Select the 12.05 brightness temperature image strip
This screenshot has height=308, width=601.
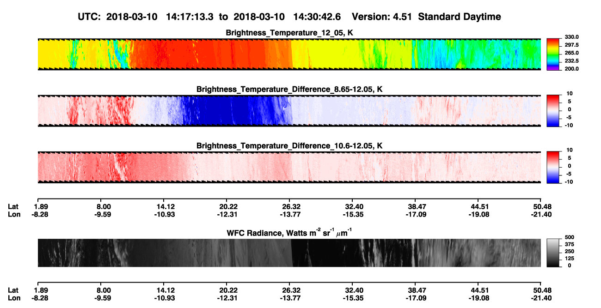pos(289,54)
